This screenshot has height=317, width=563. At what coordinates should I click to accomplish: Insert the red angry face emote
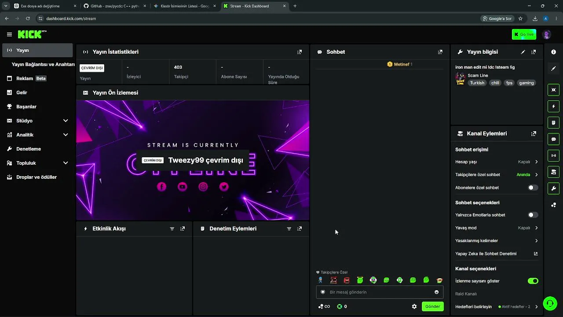(x=347, y=280)
